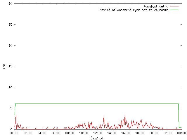
Task: Click the y-axis value 20
Action: 11,45
